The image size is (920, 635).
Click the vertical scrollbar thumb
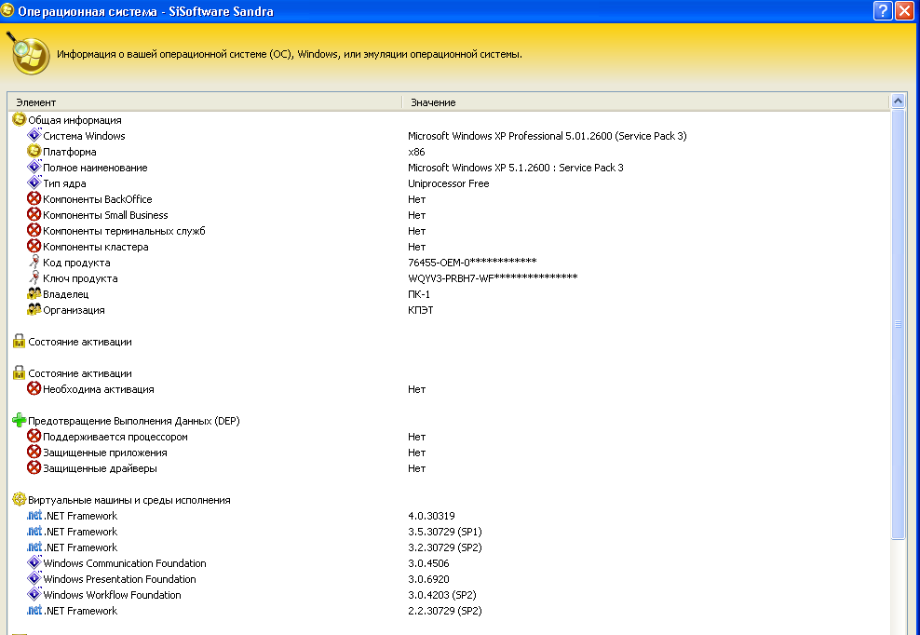pyautogui.click(x=898, y=323)
